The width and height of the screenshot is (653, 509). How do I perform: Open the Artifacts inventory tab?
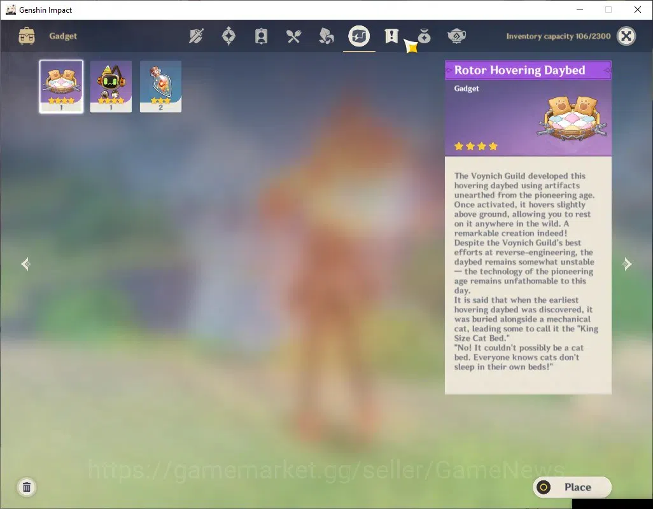click(228, 36)
